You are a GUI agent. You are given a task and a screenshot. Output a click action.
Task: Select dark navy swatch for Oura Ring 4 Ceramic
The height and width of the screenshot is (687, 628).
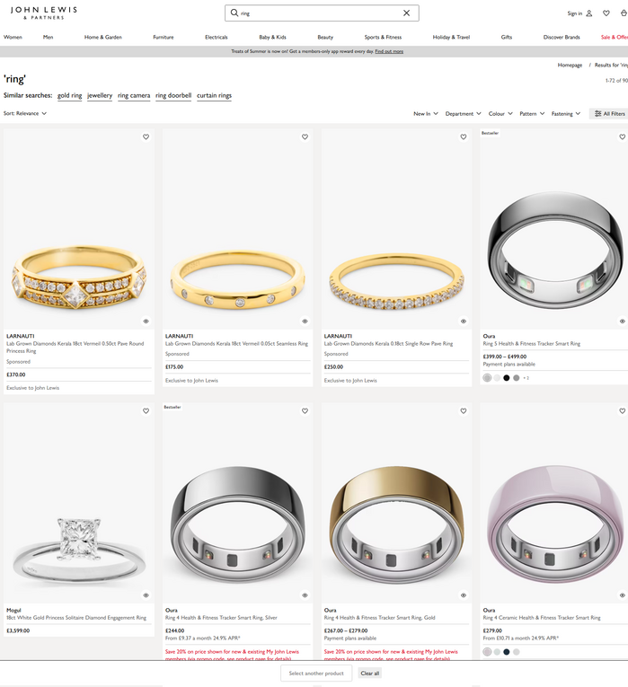[x=506, y=652]
